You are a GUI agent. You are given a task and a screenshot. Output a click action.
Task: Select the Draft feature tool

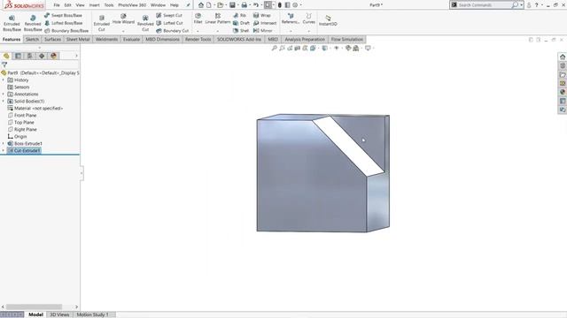point(241,23)
